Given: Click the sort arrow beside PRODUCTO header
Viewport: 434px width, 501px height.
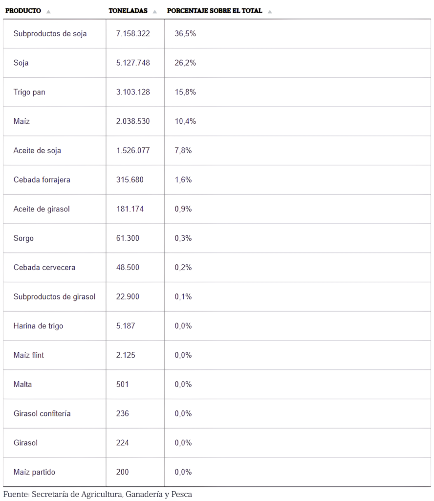Looking at the screenshot, I should 48,11.
